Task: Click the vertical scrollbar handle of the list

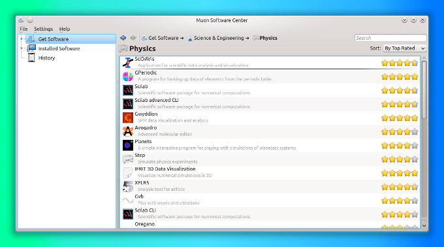Action: click(x=424, y=90)
